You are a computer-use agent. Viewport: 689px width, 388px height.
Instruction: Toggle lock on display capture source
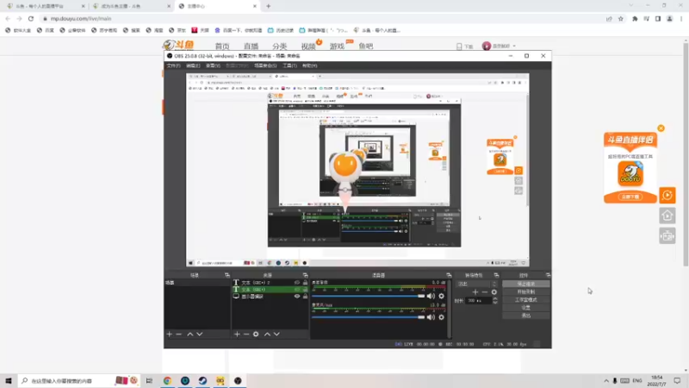[305, 297]
